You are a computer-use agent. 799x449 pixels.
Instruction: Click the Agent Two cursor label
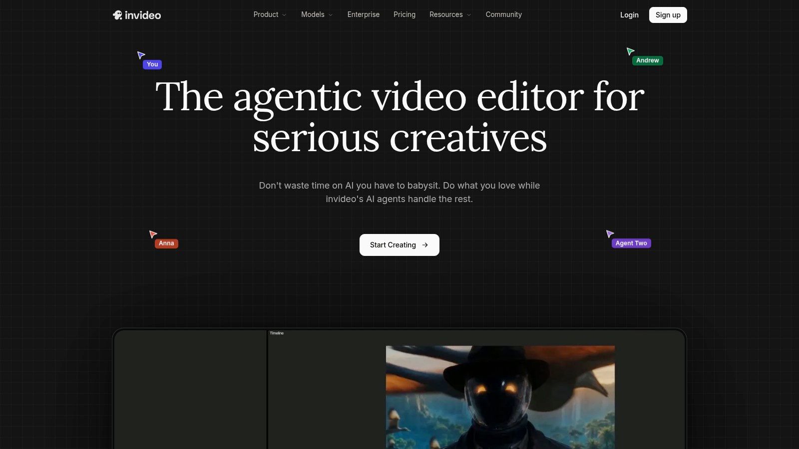coord(631,243)
